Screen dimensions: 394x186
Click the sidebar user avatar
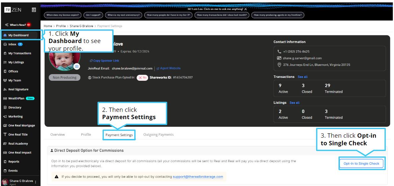click(x=5, y=182)
